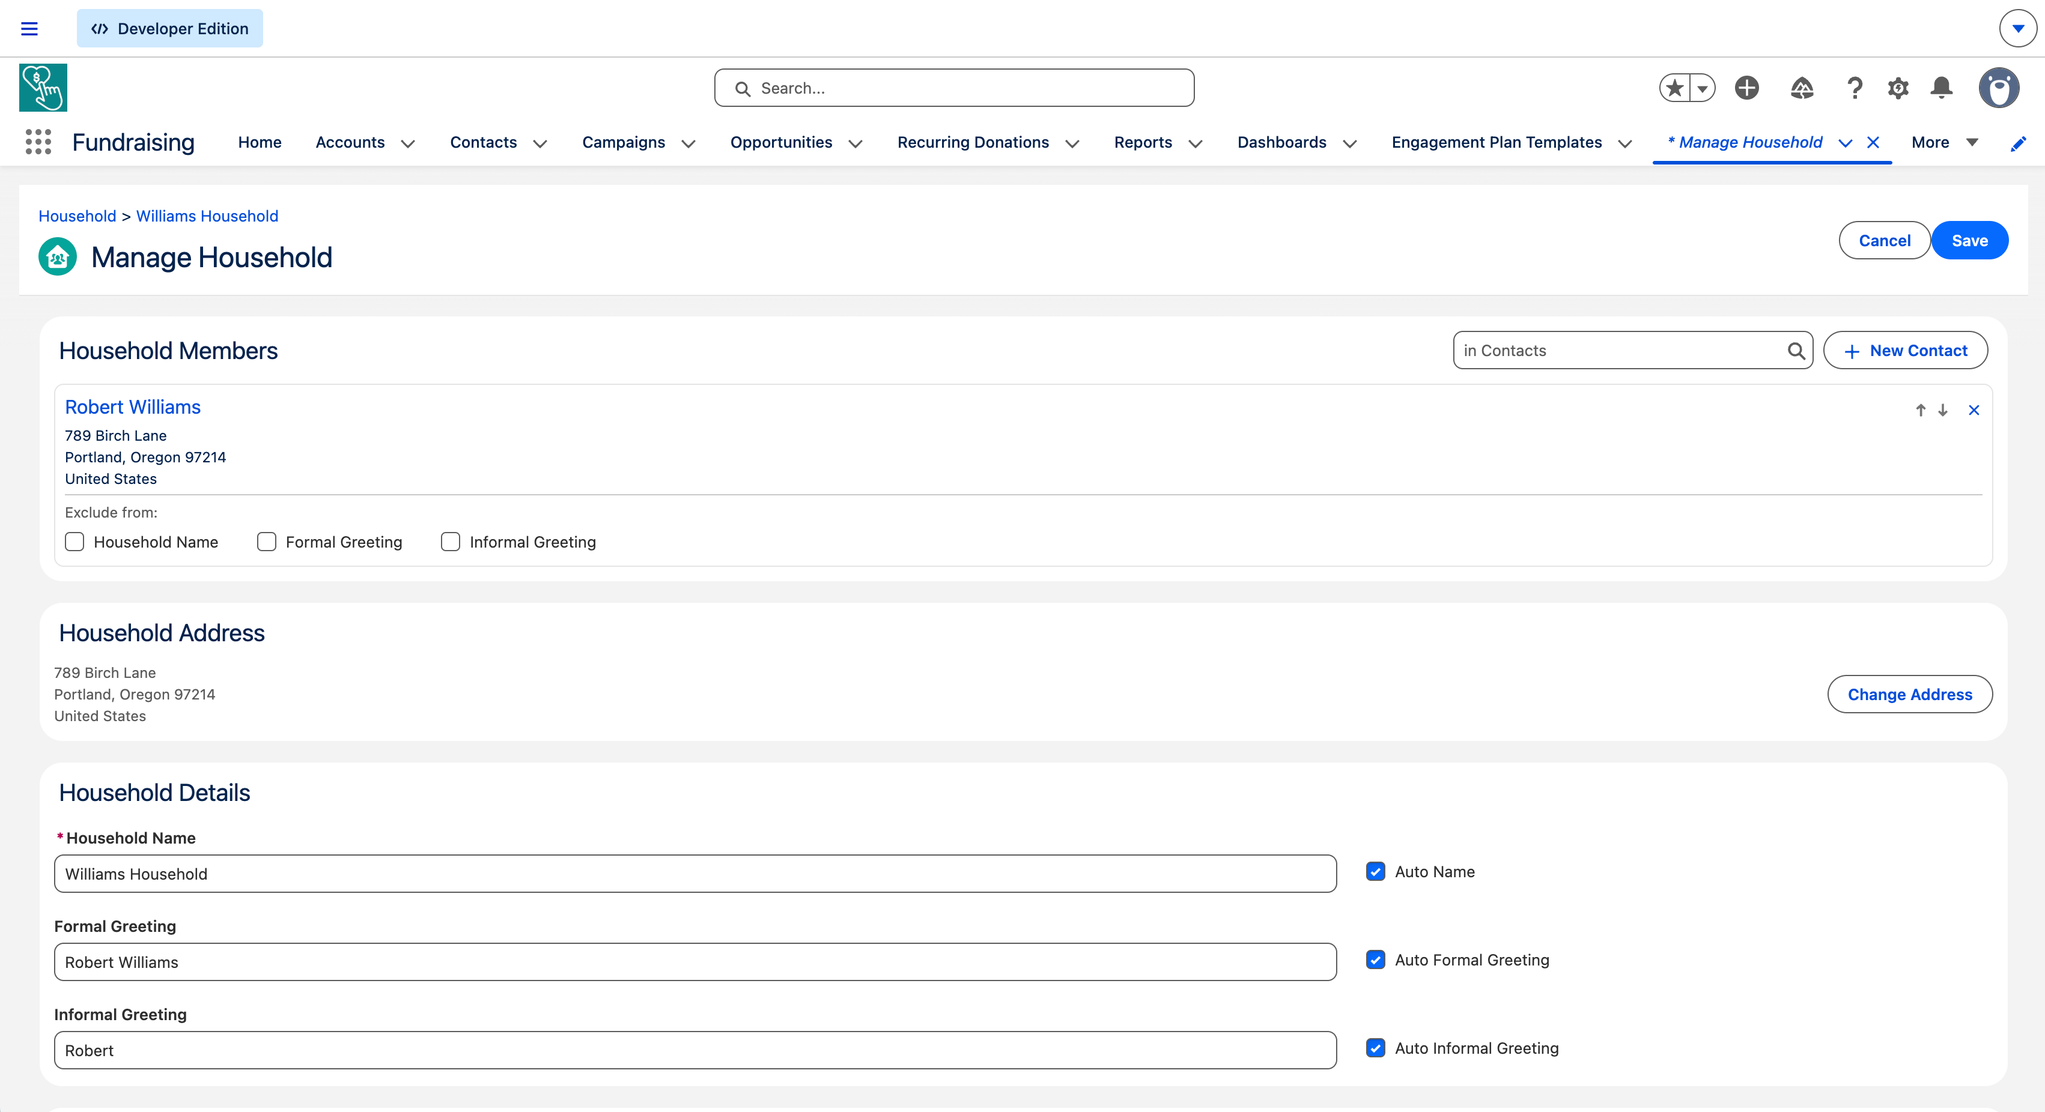Exclude Robert Williams from Household Name
Screen dimensions: 2045x1112
point(74,542)
